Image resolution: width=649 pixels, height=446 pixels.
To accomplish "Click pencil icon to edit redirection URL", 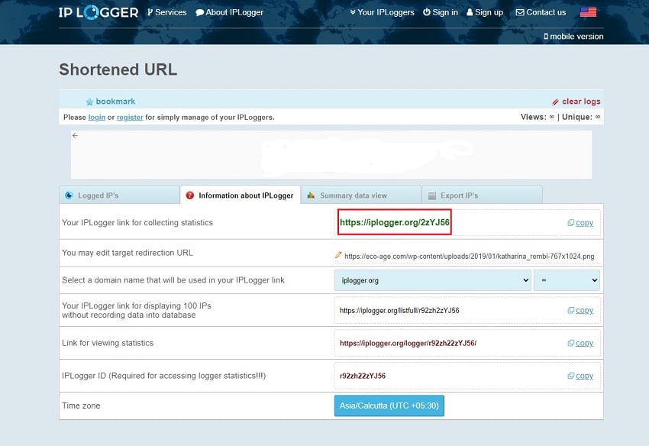I will click(338, 255).
